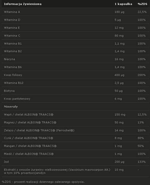Click the 400 µg folic acid value
Screen dimensions: 150x185
point(119,75)
